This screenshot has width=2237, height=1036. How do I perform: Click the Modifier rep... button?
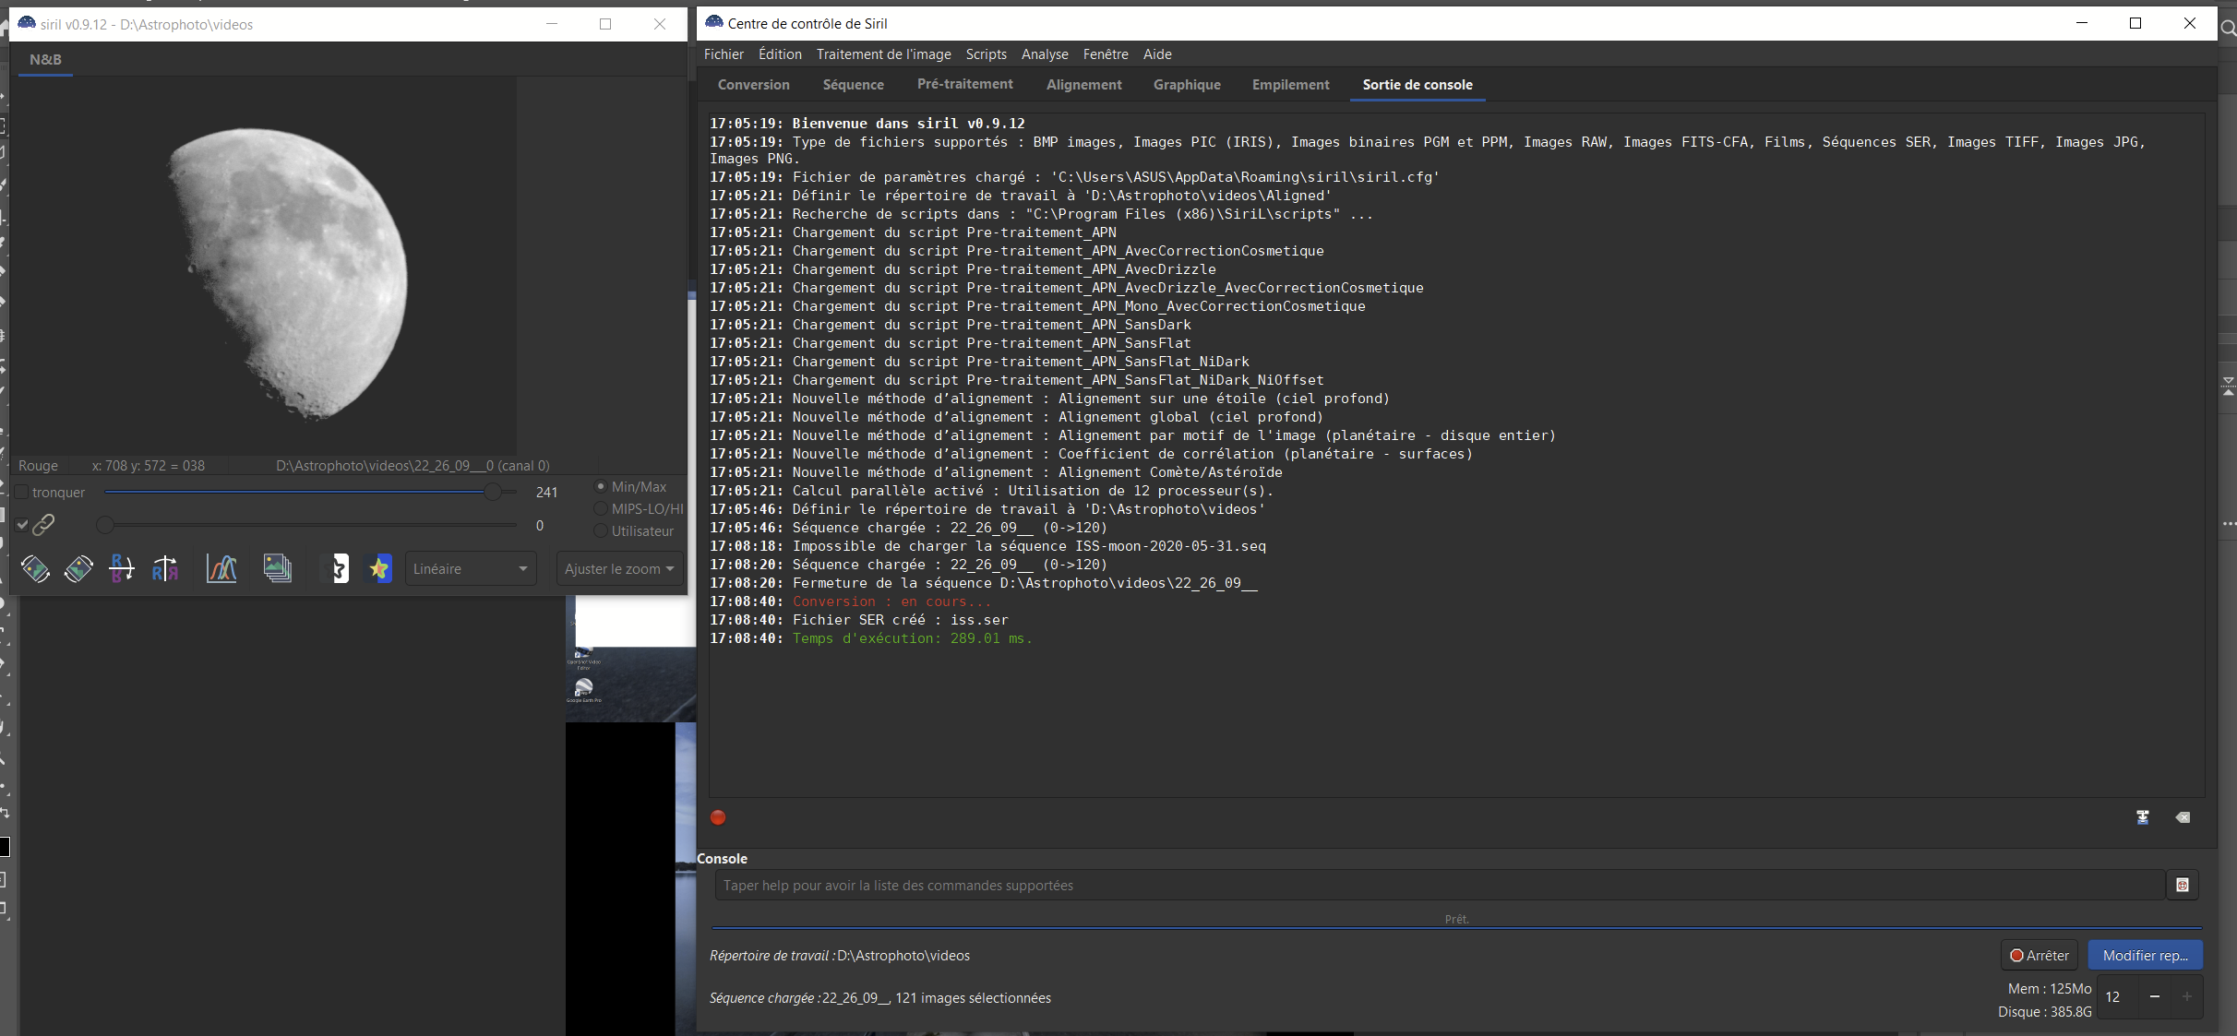(2145, 956)
